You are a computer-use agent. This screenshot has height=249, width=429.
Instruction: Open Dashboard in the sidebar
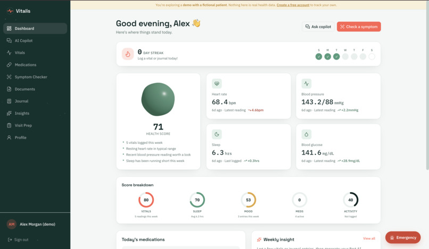click(35, 28)
